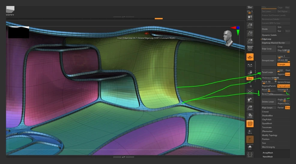Image resolution: width=296 pixels, height=164 pixels.
Task: Select the Zoom icon in the side shelf
Action: (x=250, y=25)
